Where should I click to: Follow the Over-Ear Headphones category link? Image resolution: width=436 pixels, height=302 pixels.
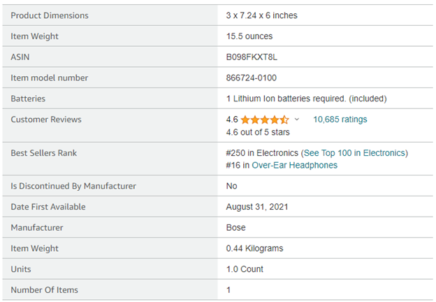point(294,166)
